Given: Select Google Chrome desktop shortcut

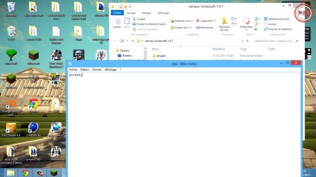Looking at the screenshot, I should coord(34,105).
